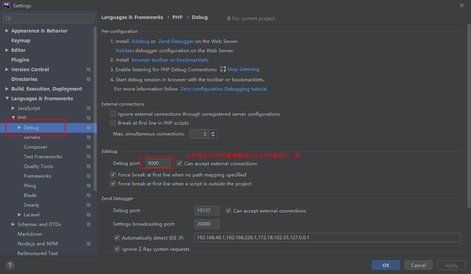Click the help question mark icon
This screenshot has height=274, width=471.
(x=10, y=265)
